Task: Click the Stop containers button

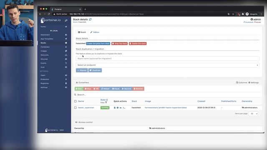Action: click(88, 89)
